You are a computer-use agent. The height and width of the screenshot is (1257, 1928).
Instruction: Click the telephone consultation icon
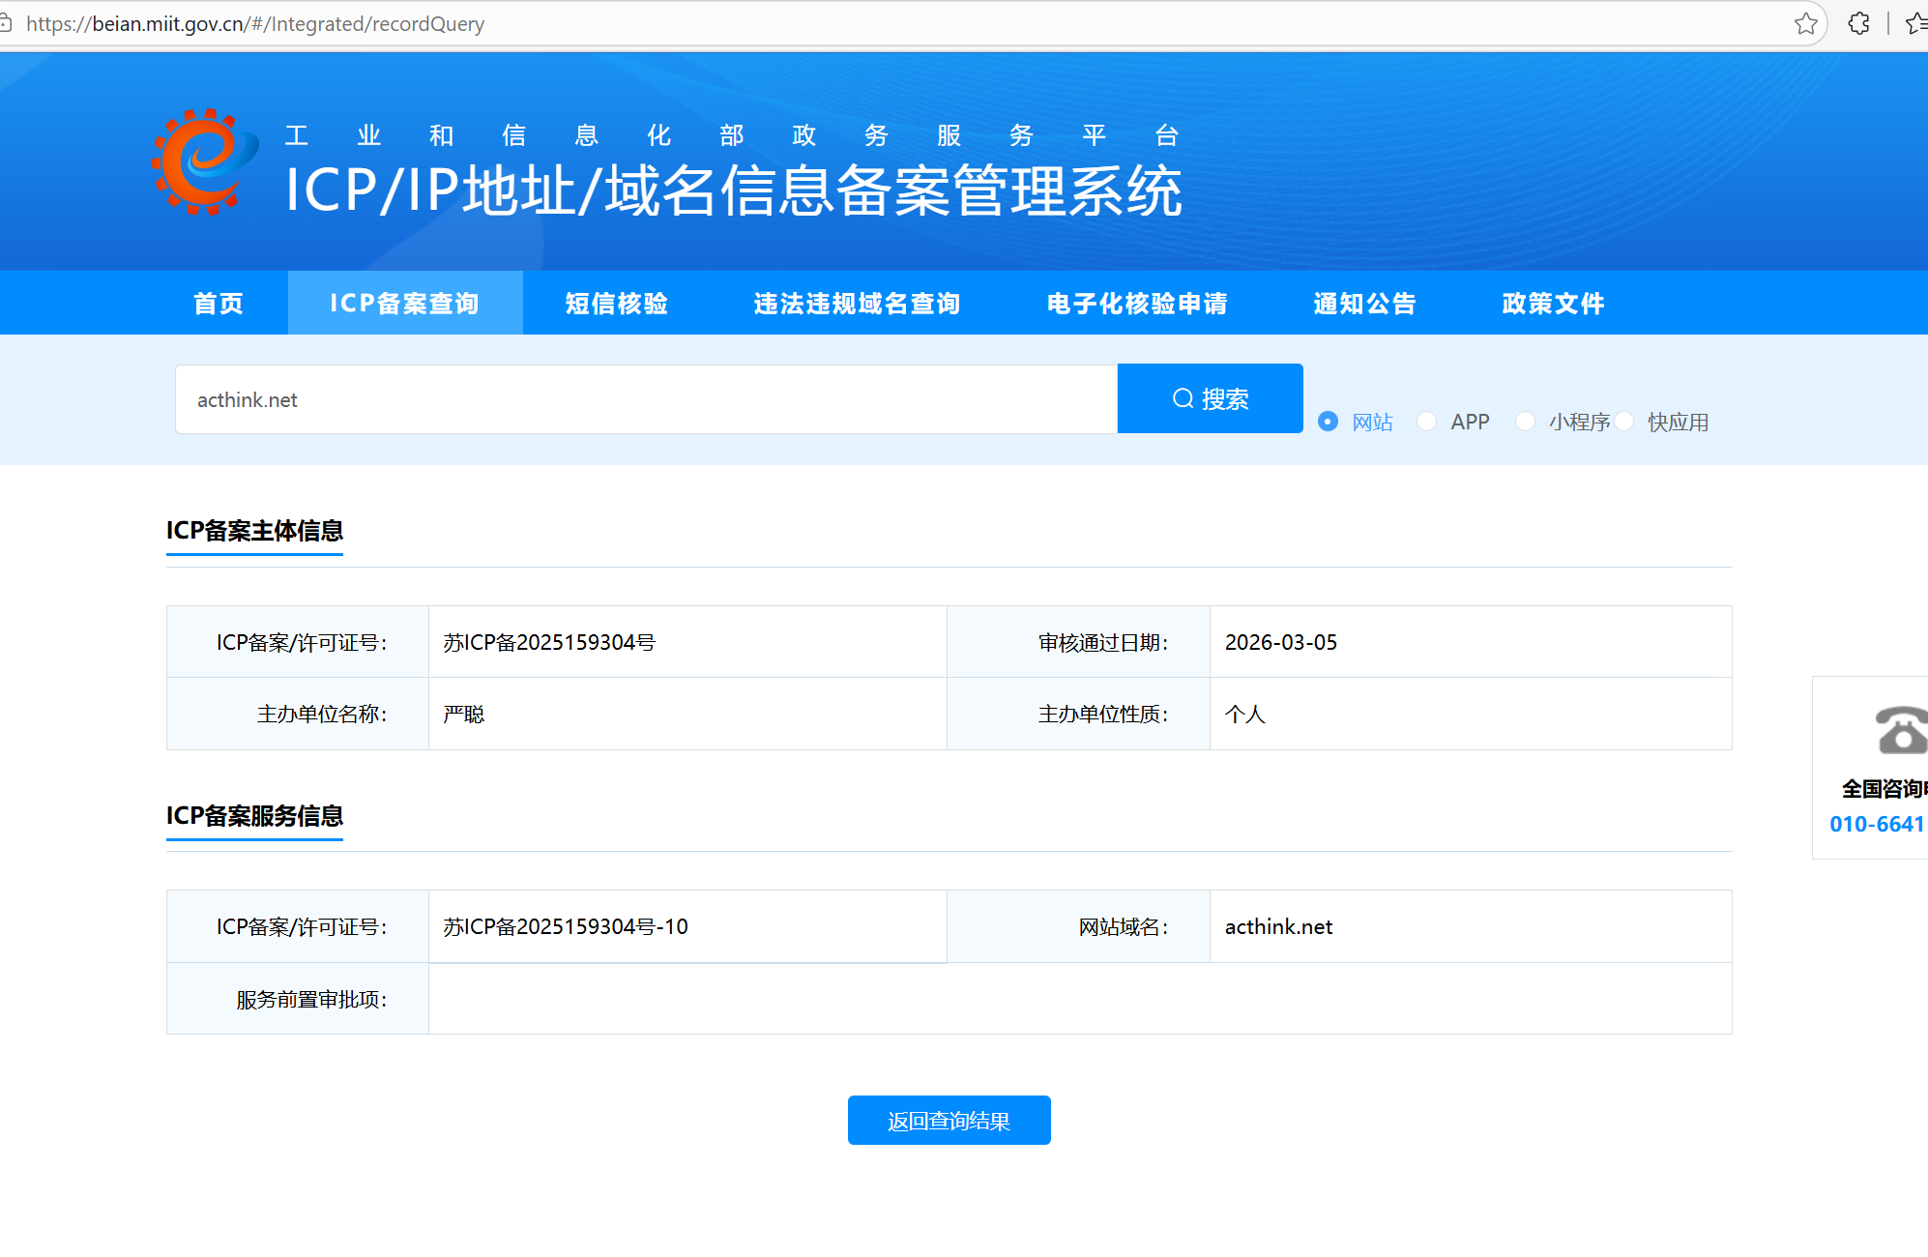pos(1900,730)
